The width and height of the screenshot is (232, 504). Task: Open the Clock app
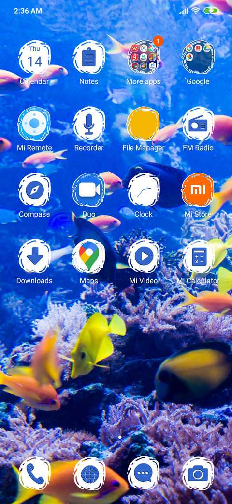(x=143, y=190)
